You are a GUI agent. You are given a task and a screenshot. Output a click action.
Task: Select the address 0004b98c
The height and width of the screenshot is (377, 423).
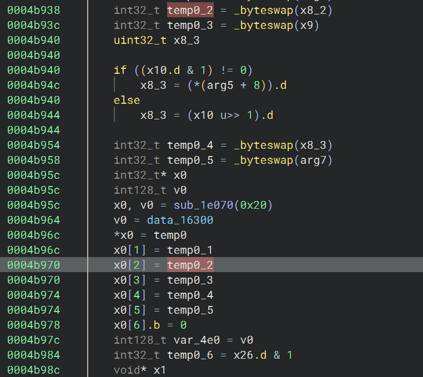click(x=33, y=370)
